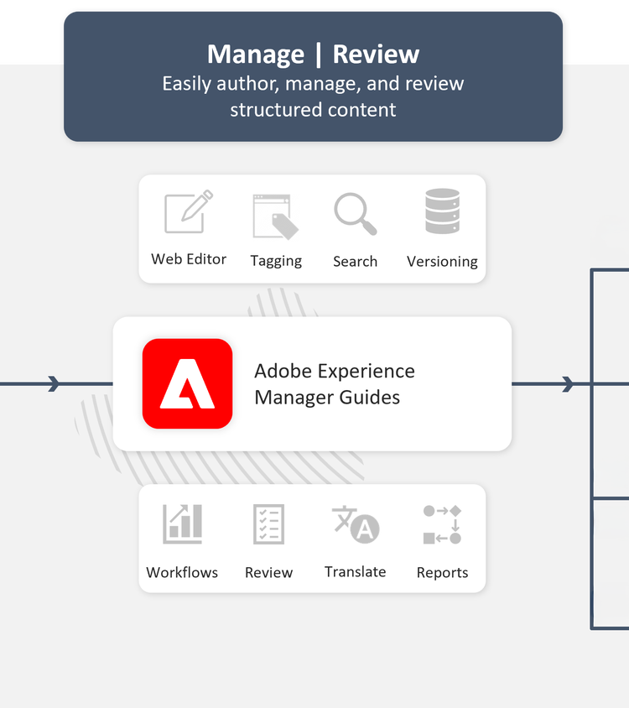This screenshot has width=629, height=708.
Task: Click the Web Editor pencil icon
Action: [189, 211]
